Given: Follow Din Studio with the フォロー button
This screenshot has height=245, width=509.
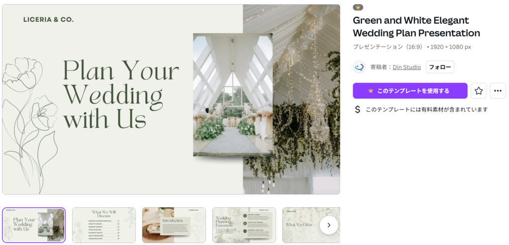Looking at the screenshot, I should (x=440, y=67).
